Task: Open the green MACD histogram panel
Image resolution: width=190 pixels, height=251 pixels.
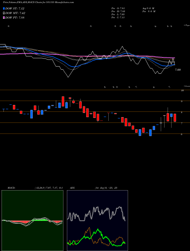Action: click(x=32, y=221)
